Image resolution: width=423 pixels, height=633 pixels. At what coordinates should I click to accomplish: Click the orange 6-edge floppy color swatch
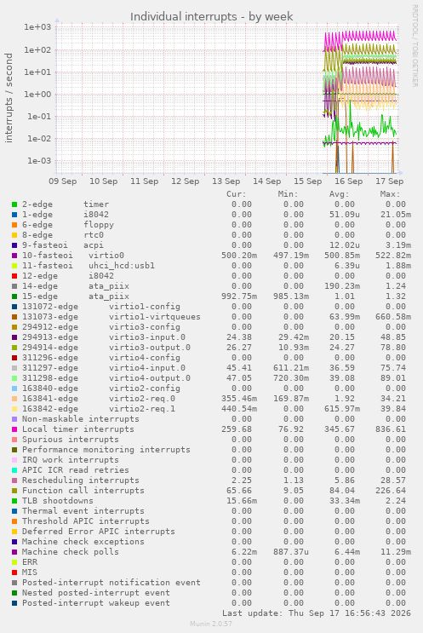14,225
